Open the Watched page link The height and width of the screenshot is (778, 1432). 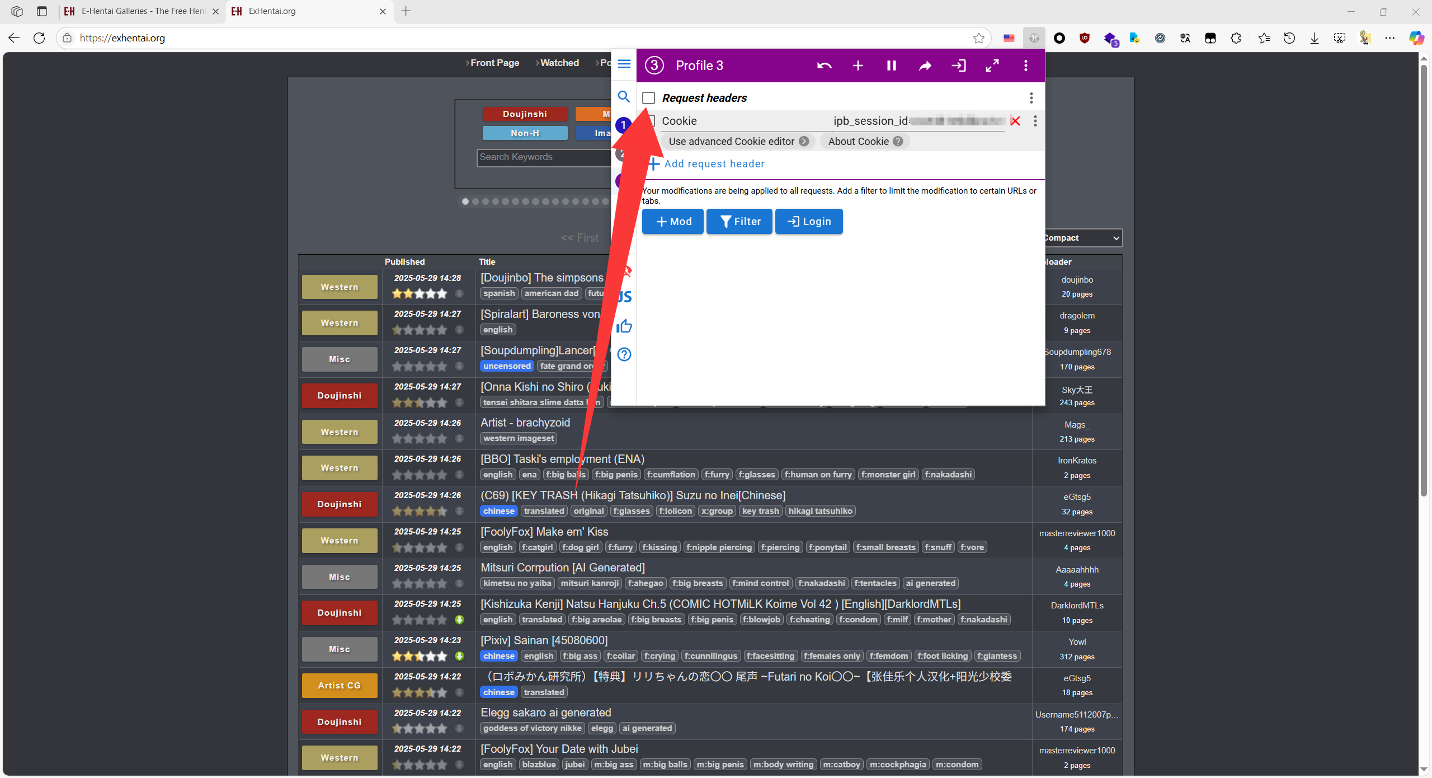559,63
